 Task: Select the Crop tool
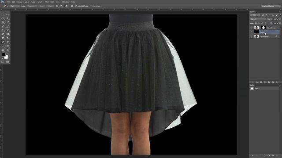click(3, 22)
